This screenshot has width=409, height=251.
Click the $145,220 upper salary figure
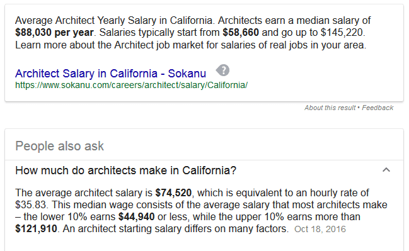342,33
